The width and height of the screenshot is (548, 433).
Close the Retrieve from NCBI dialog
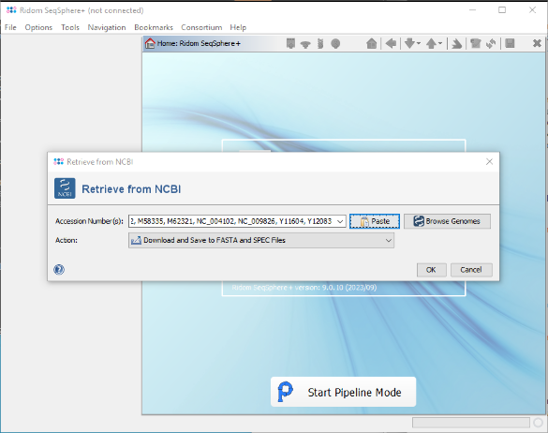(x=489, y=161)
